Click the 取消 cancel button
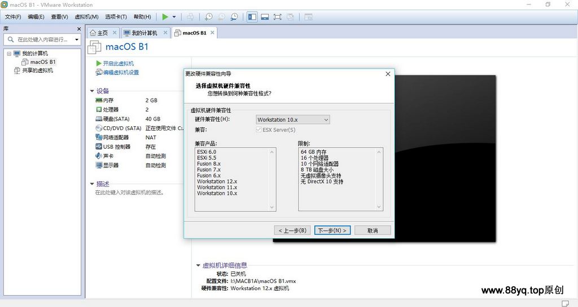This screenshot has height=307, width=578. [x=373, y=230]
